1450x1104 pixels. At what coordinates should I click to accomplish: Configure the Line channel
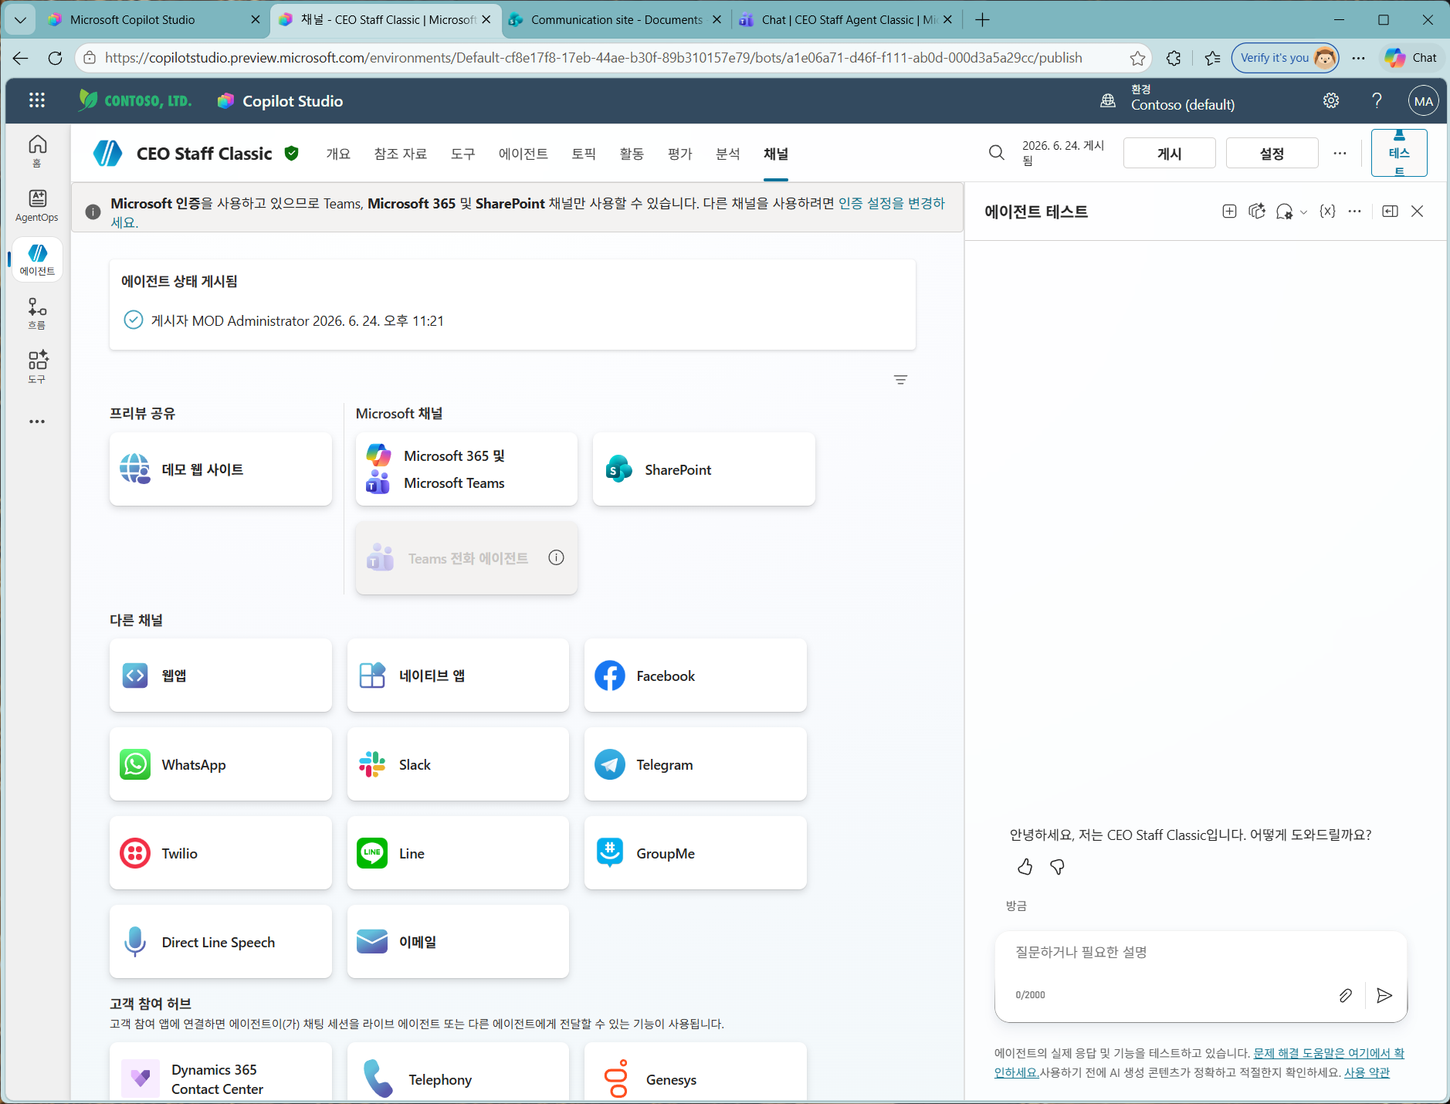pos(458,853)
